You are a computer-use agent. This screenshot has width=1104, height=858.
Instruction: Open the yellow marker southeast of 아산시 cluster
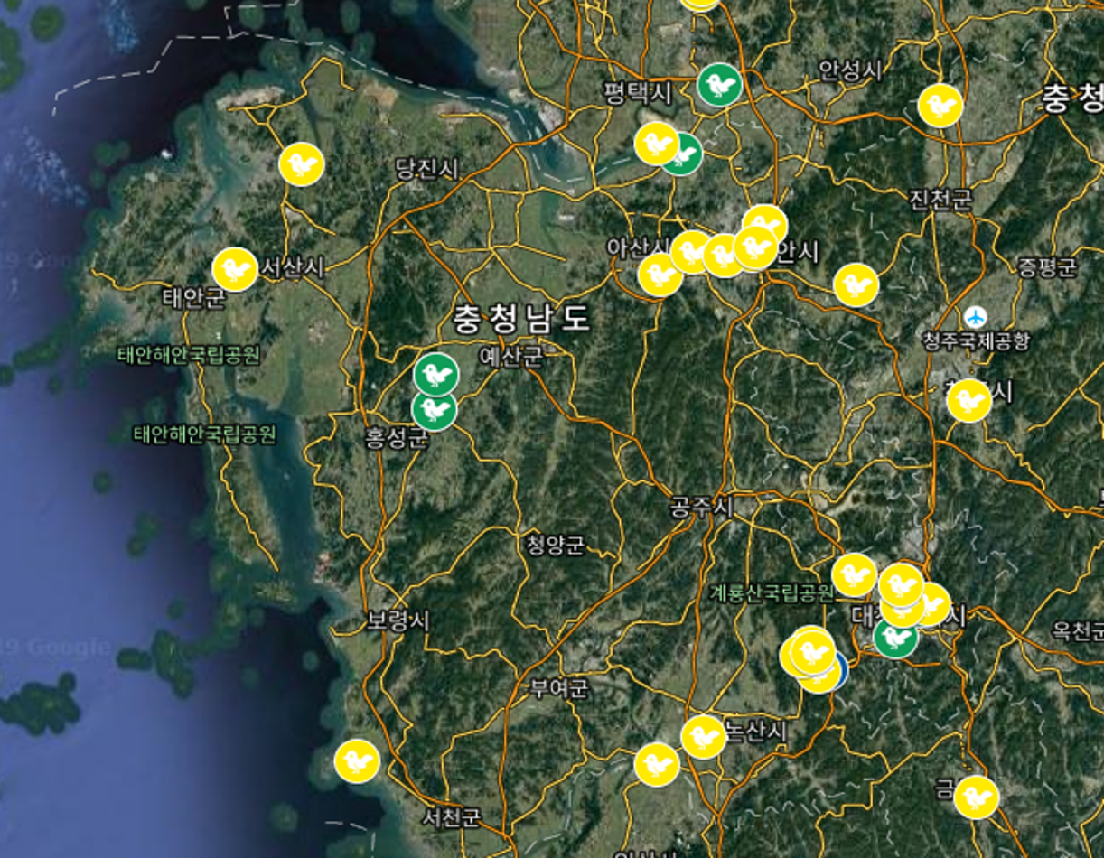(x=856, y=285)
